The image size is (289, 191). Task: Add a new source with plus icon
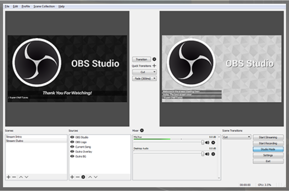pos(72,177)
